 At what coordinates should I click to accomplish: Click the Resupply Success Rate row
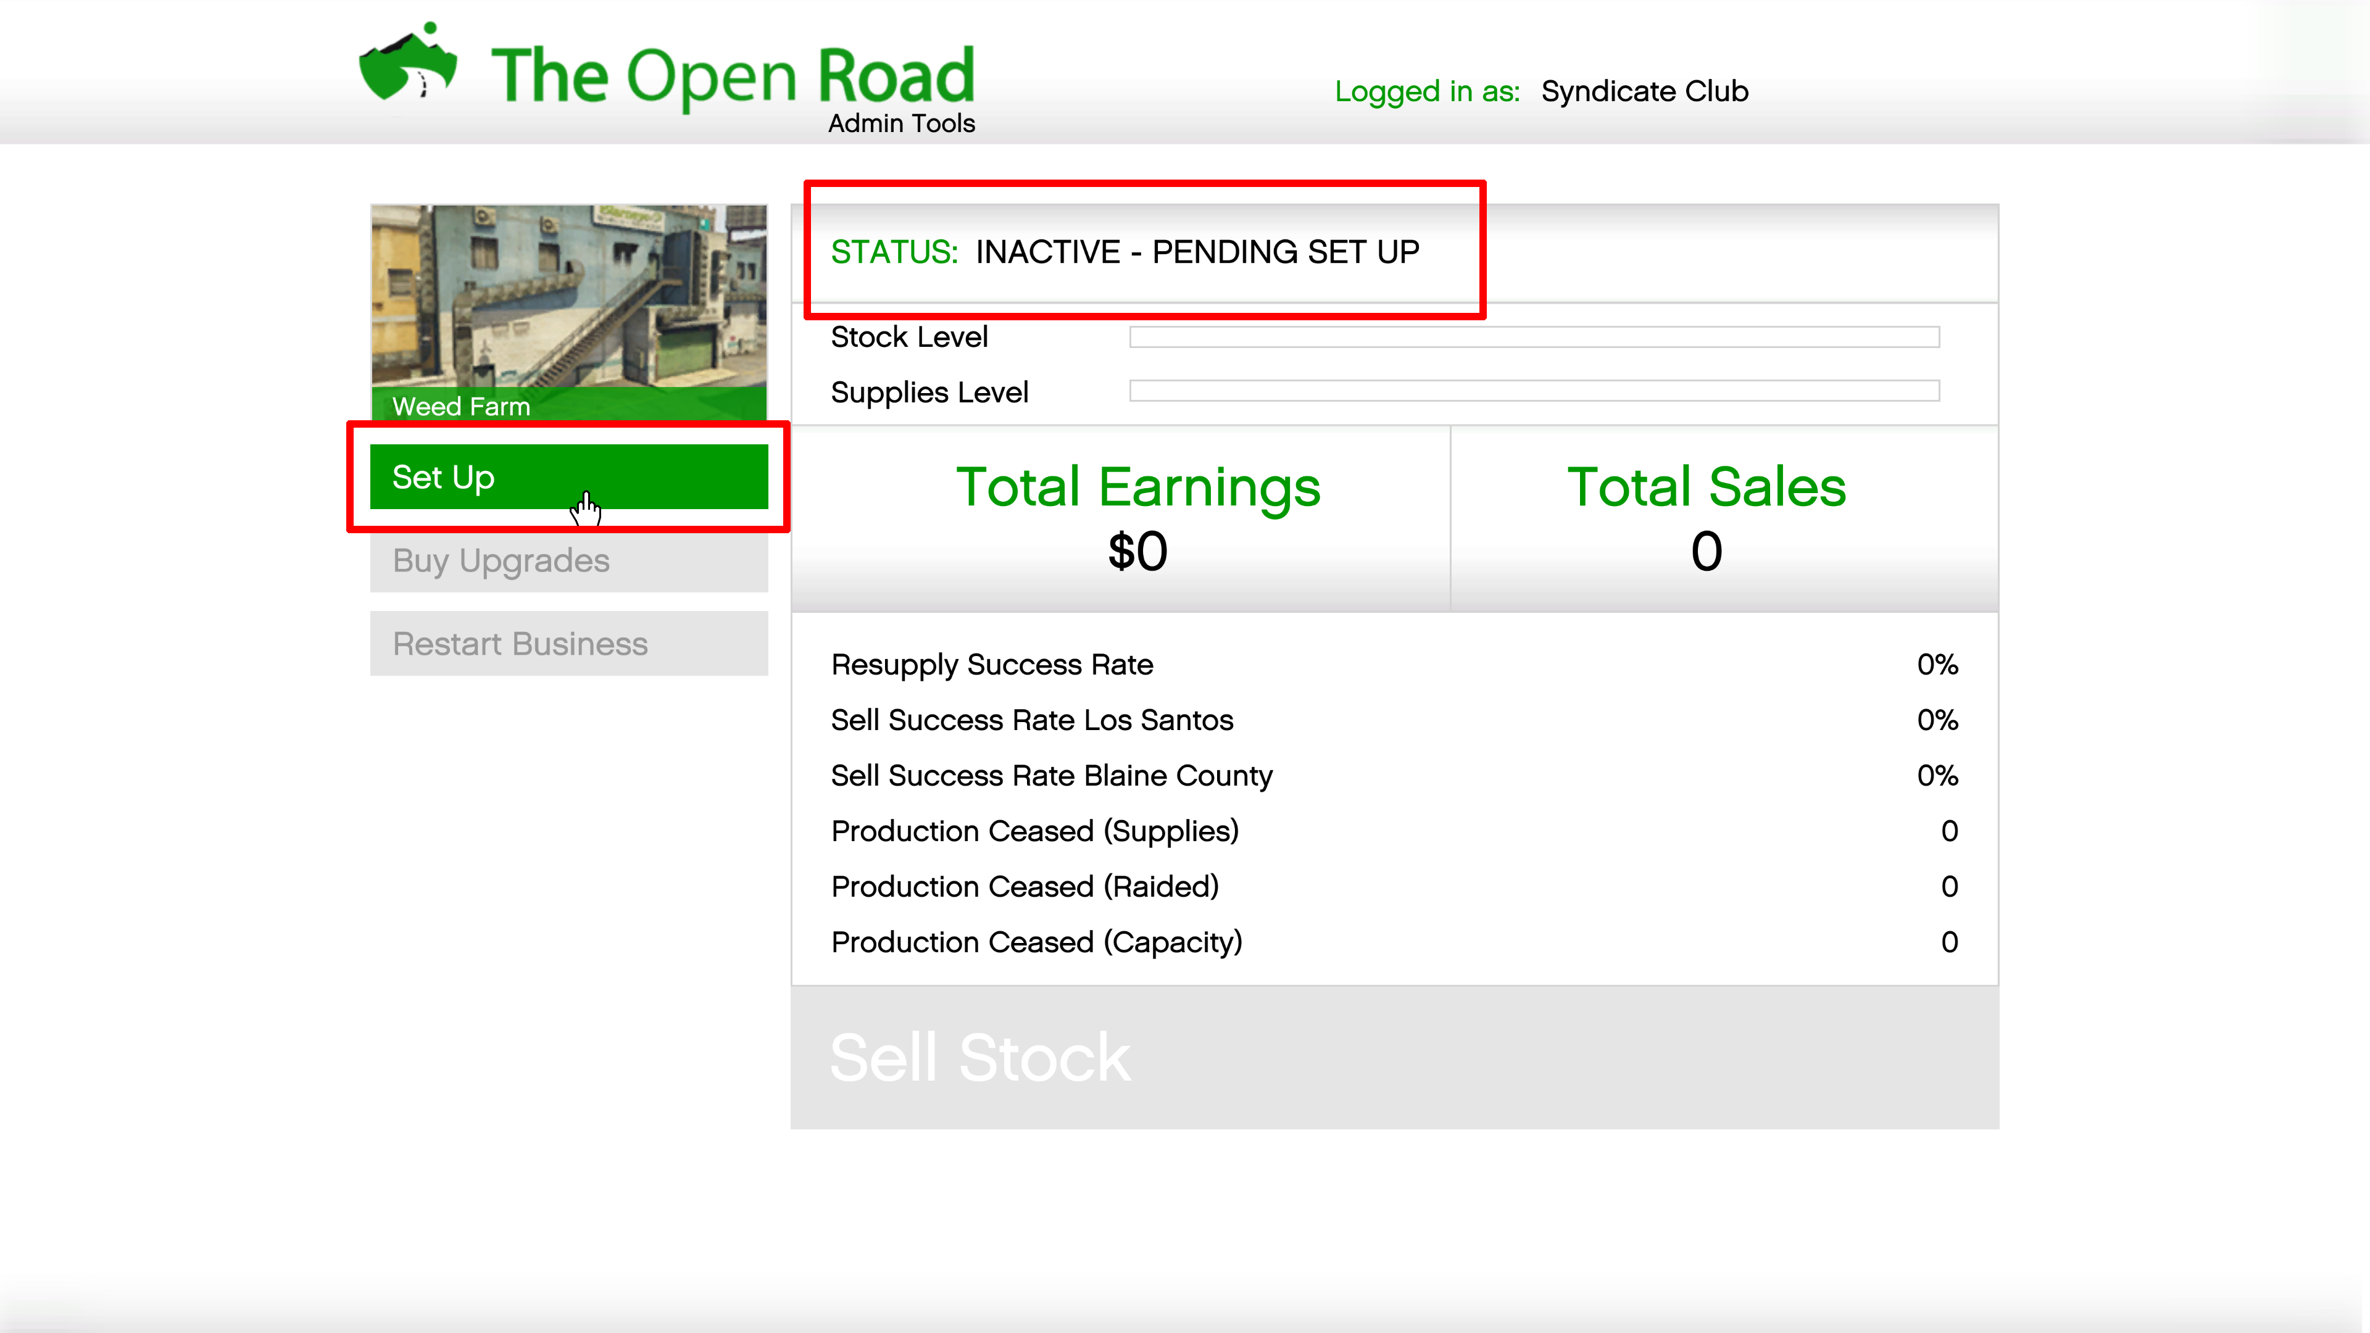[x=1393, y=664]
